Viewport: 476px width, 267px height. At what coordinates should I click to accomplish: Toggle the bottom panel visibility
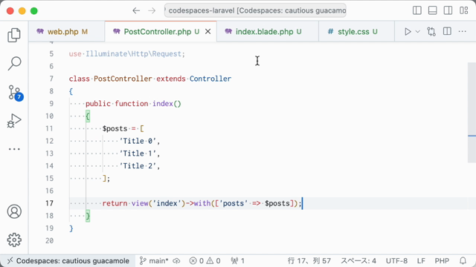[433, 10]
